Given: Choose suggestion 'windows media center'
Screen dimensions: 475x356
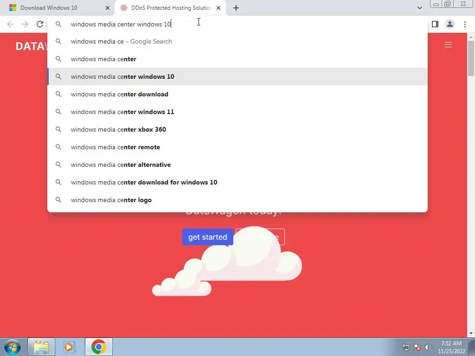Looking at the screenshot, I should point(237,59).
